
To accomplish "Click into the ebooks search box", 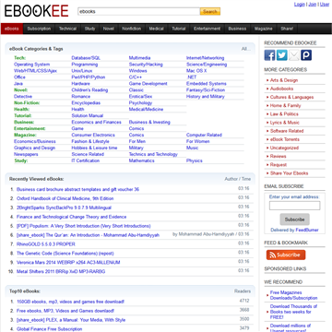I will click(x=138, y=11).
